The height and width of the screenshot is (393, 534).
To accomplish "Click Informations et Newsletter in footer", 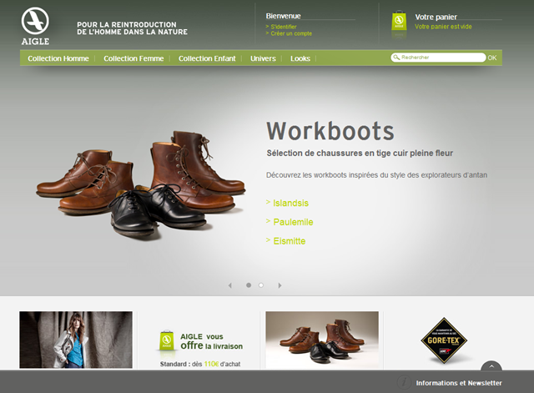I will pyautogui.click(x=459, y=383).
